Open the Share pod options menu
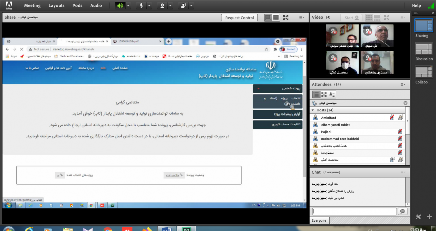Screen dimensions: 436x231 coord(302,17)
